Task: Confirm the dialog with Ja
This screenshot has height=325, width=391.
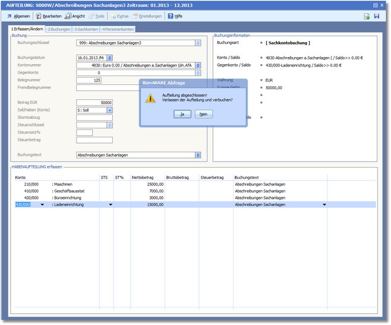Action: [x=182, y=114]
